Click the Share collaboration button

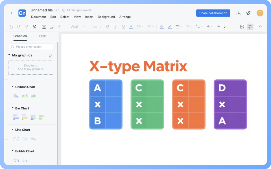(x=213, y=13)
